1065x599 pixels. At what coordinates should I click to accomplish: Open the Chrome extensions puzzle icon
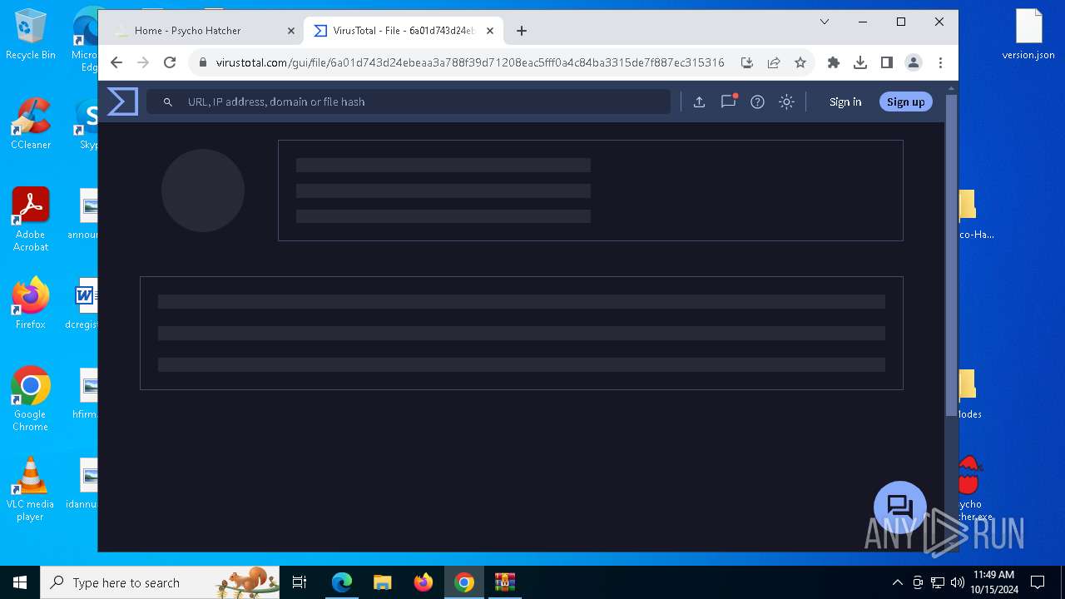833,62
